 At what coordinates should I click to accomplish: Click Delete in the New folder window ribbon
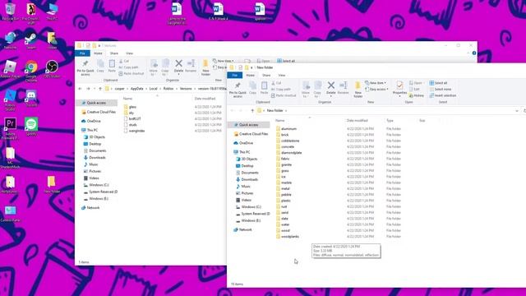pos(330,88)
